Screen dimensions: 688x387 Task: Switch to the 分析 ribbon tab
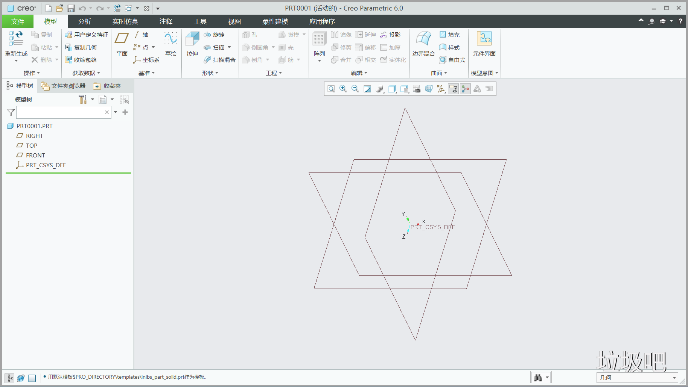(85, 21)
